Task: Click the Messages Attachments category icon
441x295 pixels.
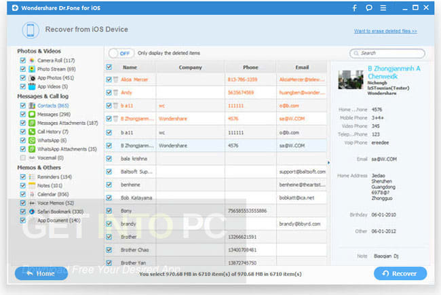Action: pyautogui.click(x=32, y=123)
